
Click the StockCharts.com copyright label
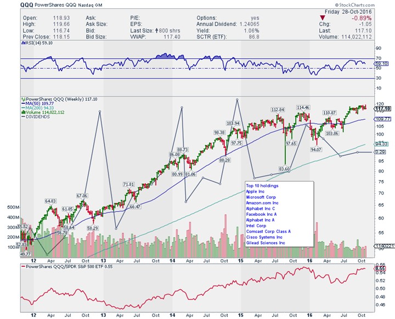coord(354,5)
